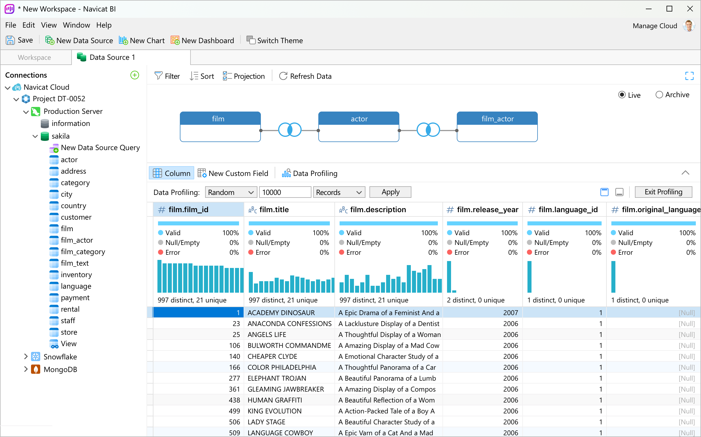The image size is (701, 437).
Task: Open the Records unit dropdown
Action: tap(339, 193)
